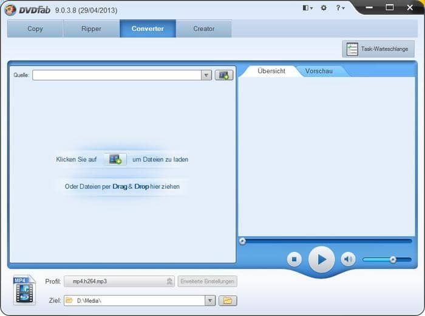Screen dimensions: 425x316
Task: Open the Profil selection arrows
Action: coord(169,281)
